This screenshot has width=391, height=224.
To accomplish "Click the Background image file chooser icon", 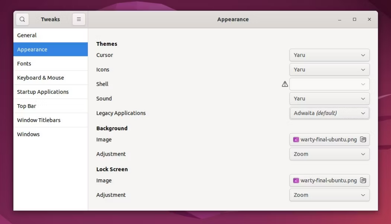I will click(363, 140).
